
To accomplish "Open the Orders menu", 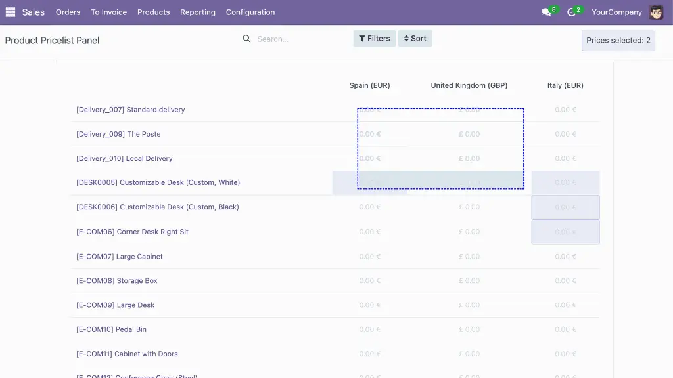I will (68, 12).
